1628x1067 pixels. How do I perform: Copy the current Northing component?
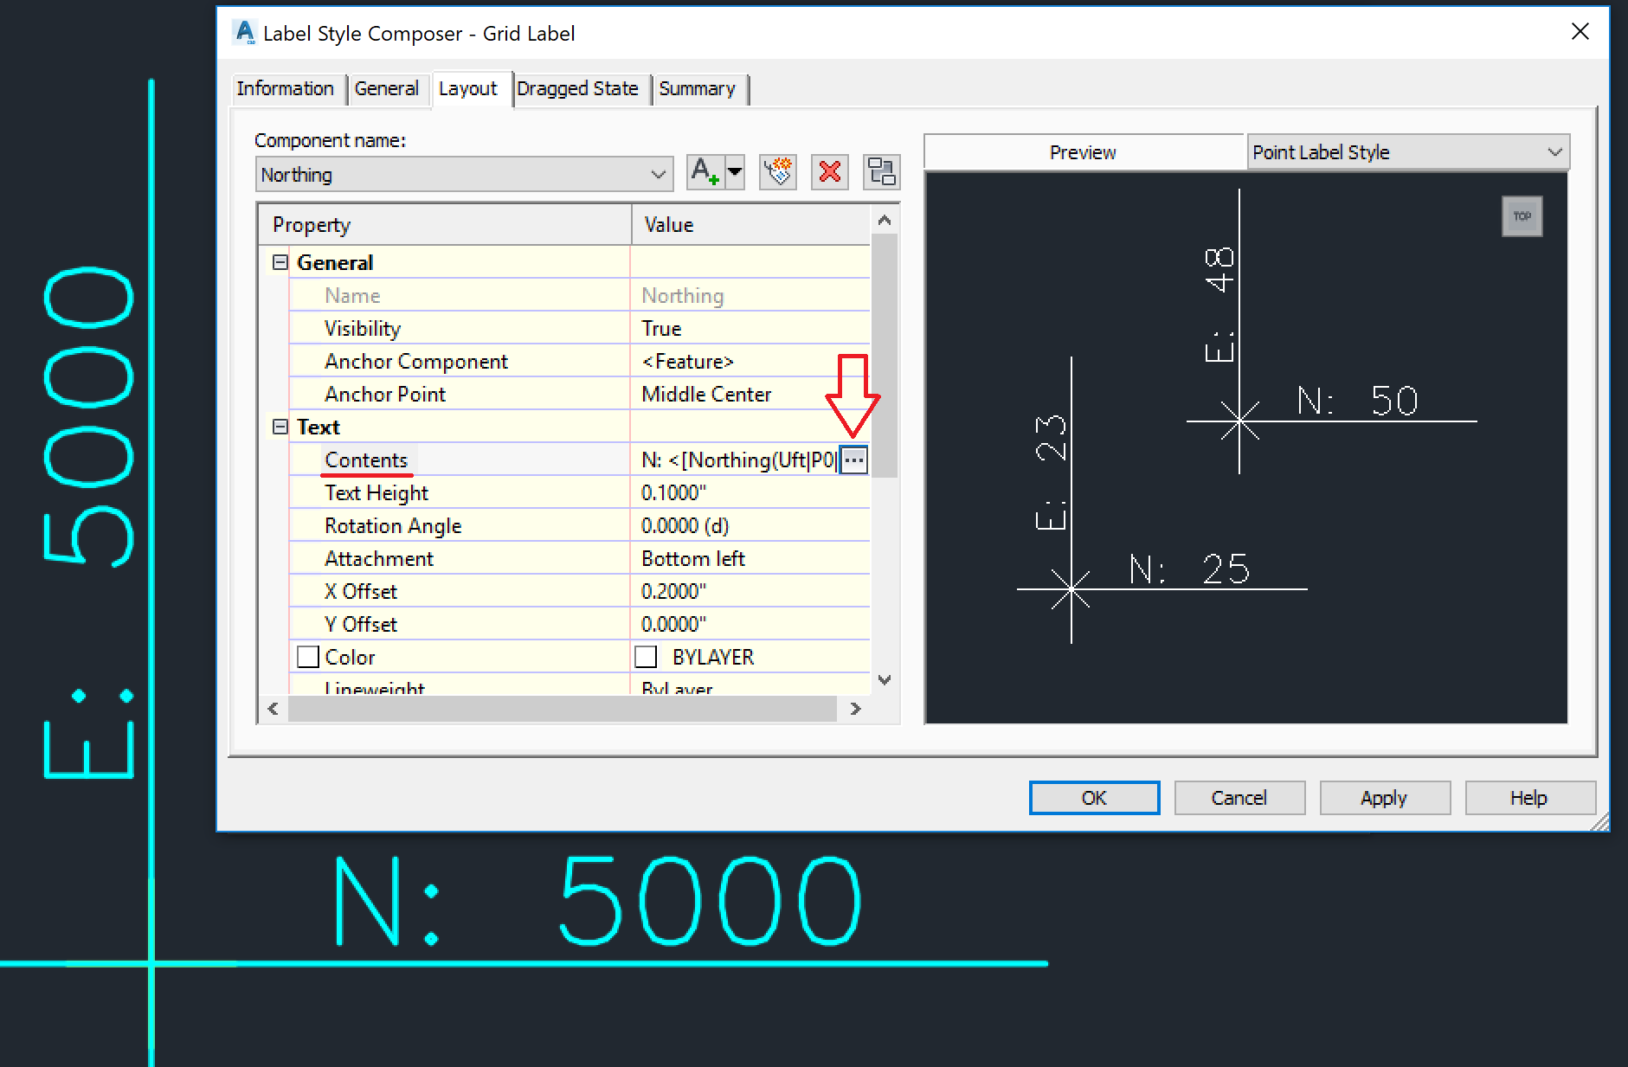[776, 171]
